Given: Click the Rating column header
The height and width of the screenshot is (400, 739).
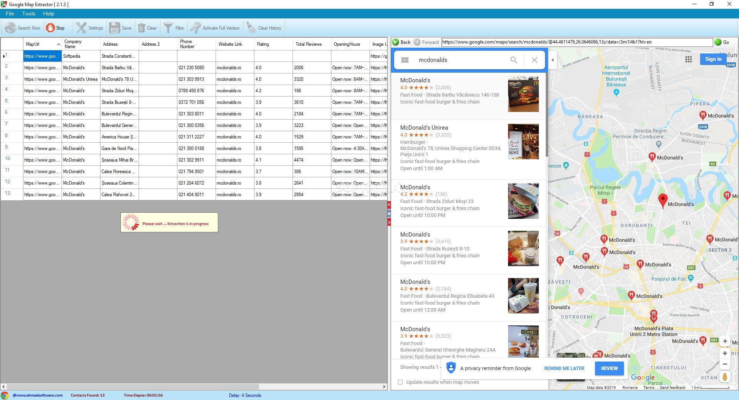Looking at the screenshot, I should point(273,44).
